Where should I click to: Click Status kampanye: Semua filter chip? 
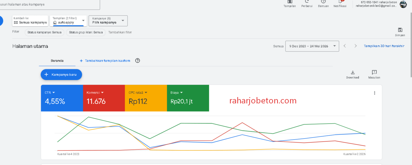click(44, 32)
